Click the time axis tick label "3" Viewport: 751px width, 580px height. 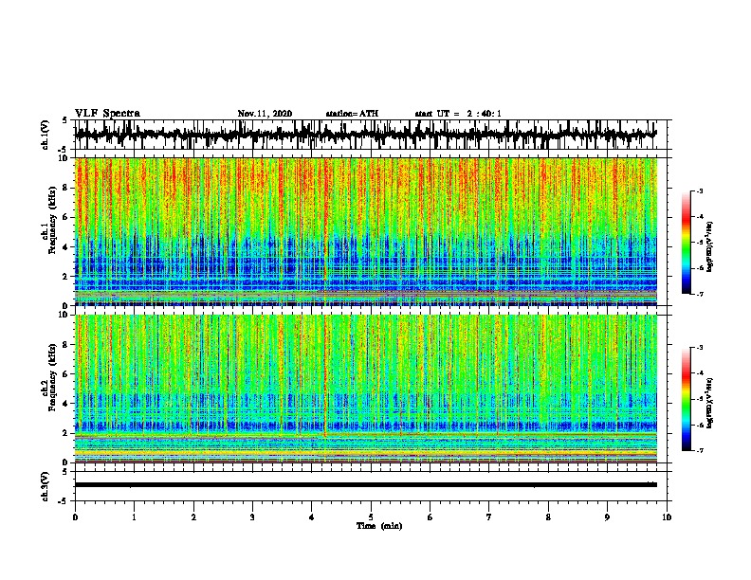point(252,517)
